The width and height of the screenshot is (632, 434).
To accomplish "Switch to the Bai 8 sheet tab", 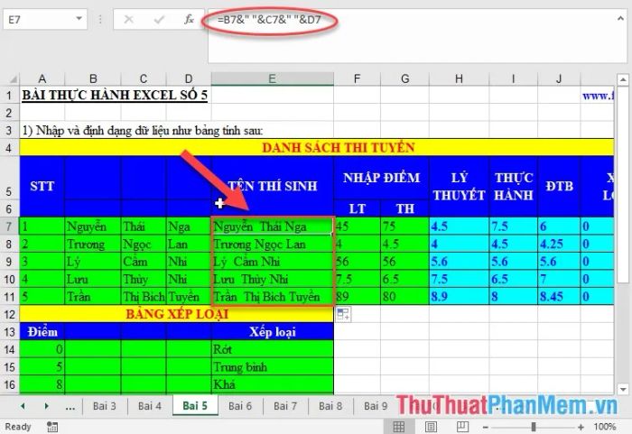I will click(x=330, y=406).
